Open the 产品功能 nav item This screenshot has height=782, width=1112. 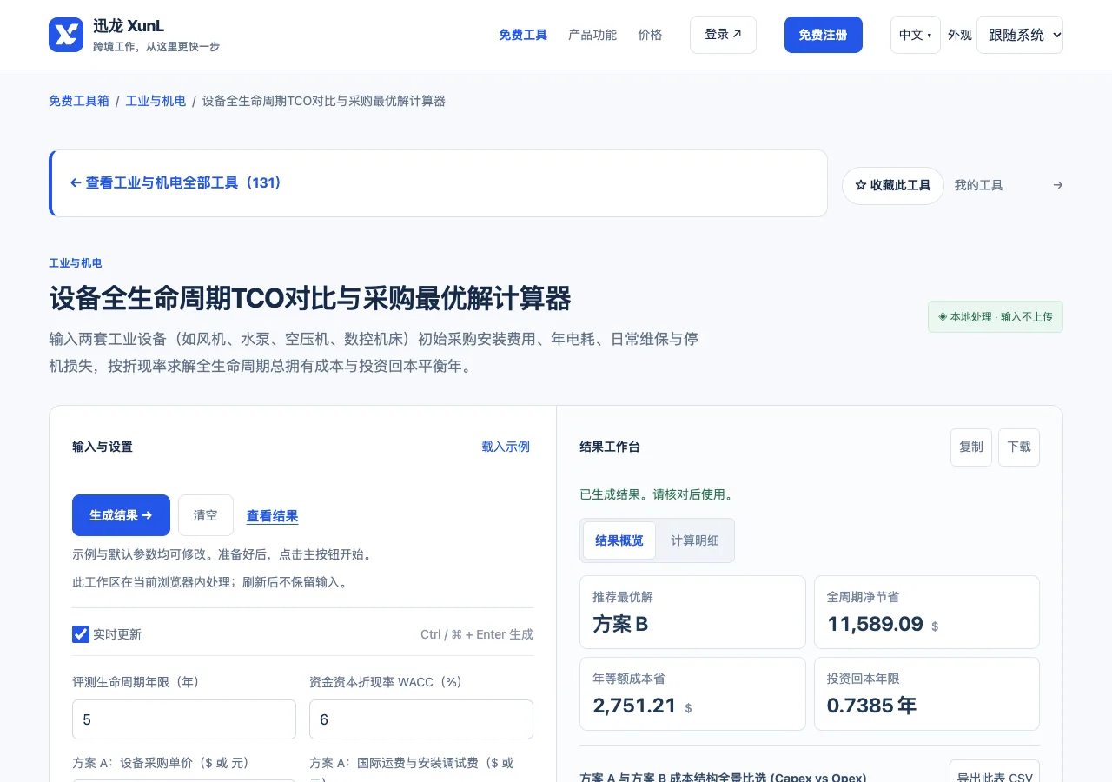pyautogui.click(x=592, y=35)
